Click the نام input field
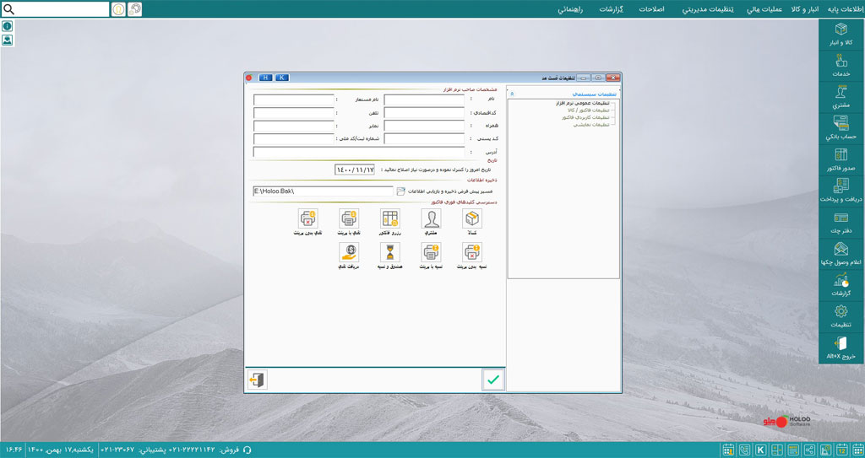This screenshot has height=458, width=865. (424, 100)
